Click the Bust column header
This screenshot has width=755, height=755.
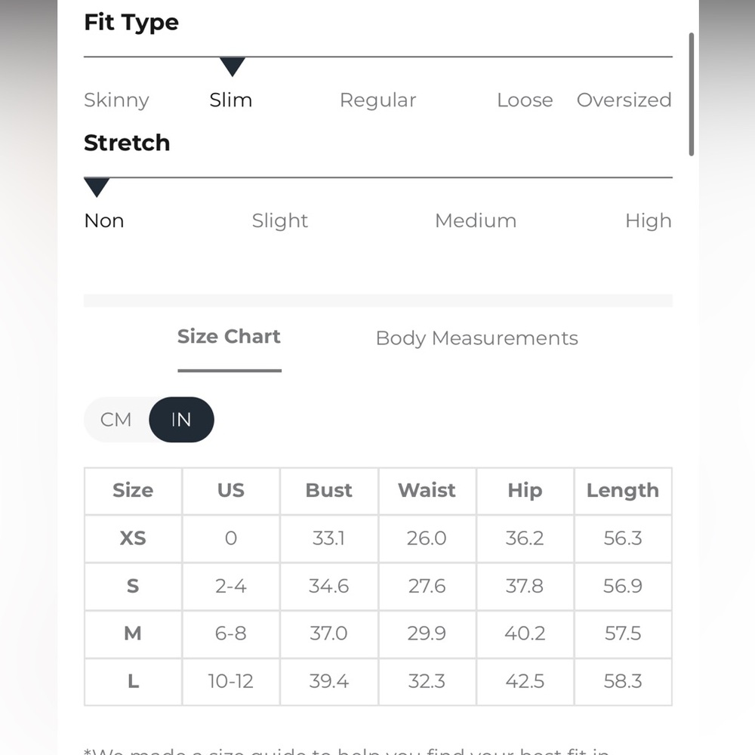(329, 491)
